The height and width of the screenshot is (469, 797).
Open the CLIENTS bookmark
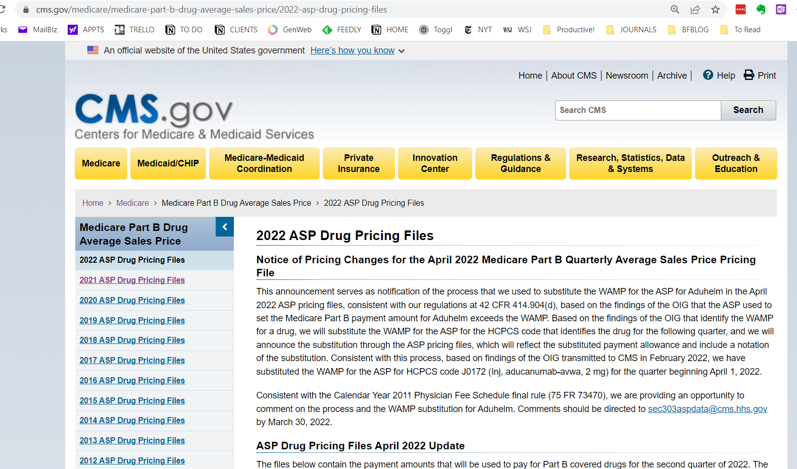[236, 30]
